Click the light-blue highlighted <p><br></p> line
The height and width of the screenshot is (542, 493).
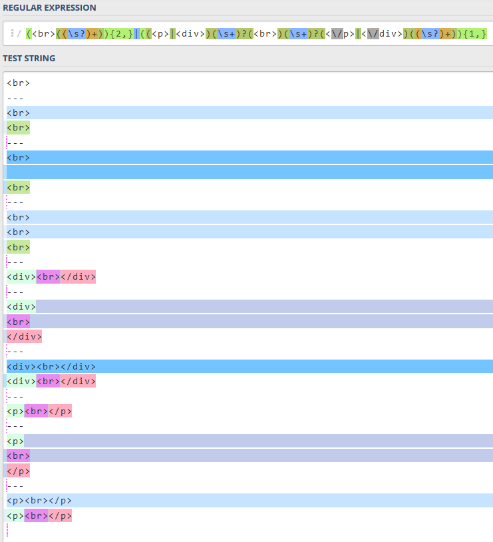pos(39,501)
